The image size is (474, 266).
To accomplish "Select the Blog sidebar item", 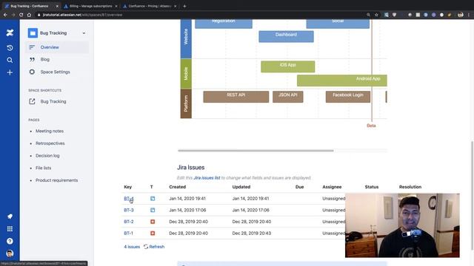I will pyautogui.click(x=57, y=59).
